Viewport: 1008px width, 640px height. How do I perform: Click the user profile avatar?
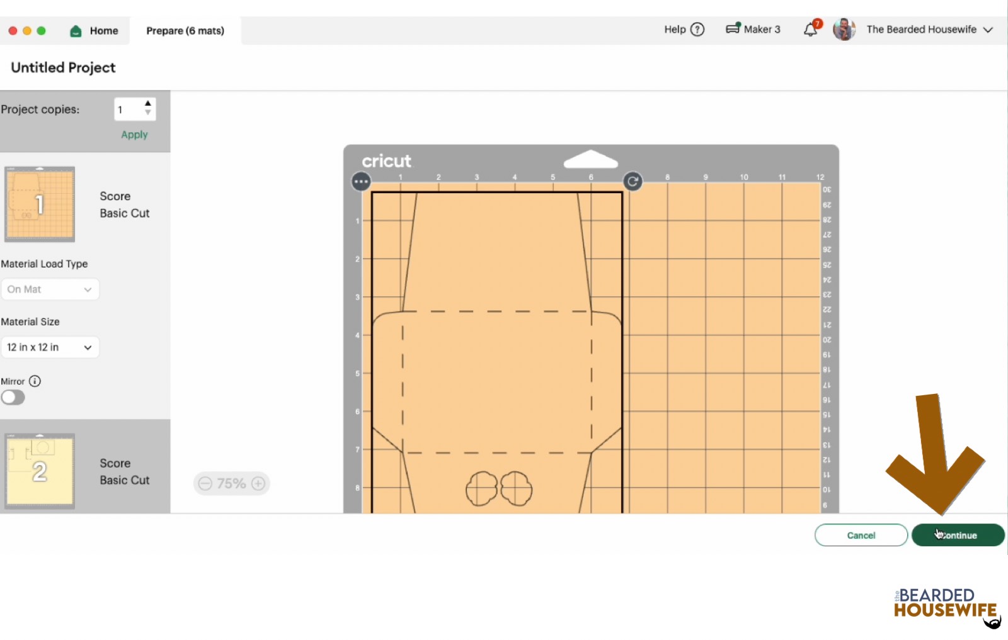coord(844,30)
